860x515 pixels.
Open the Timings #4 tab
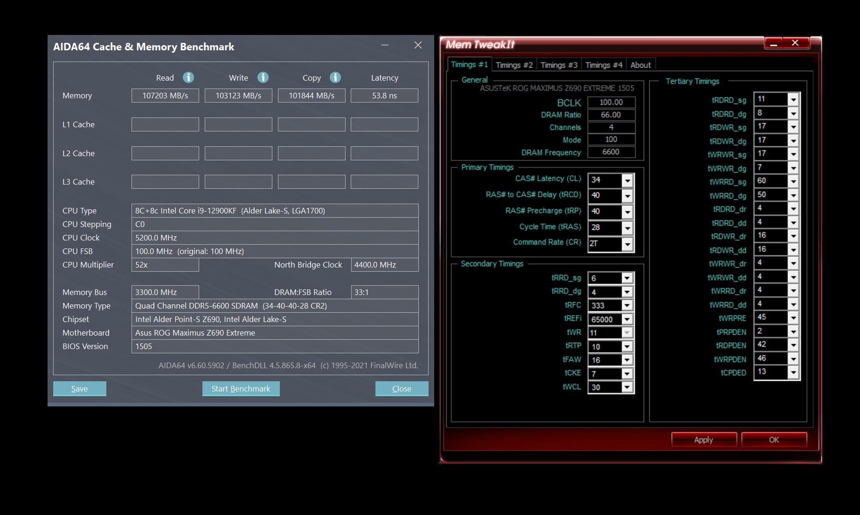[603, 65]
